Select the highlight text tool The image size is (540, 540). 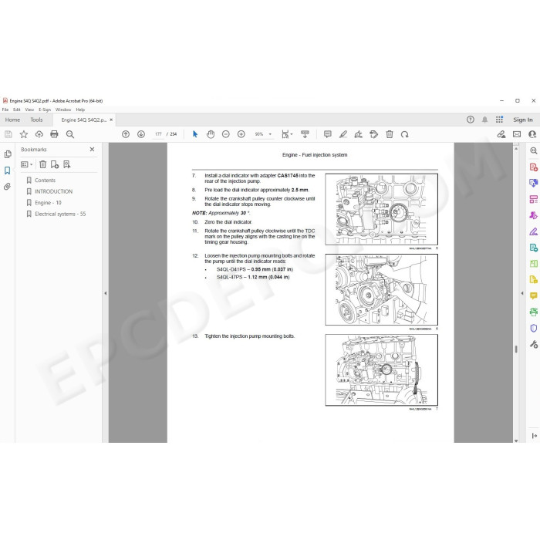point(343,134)
